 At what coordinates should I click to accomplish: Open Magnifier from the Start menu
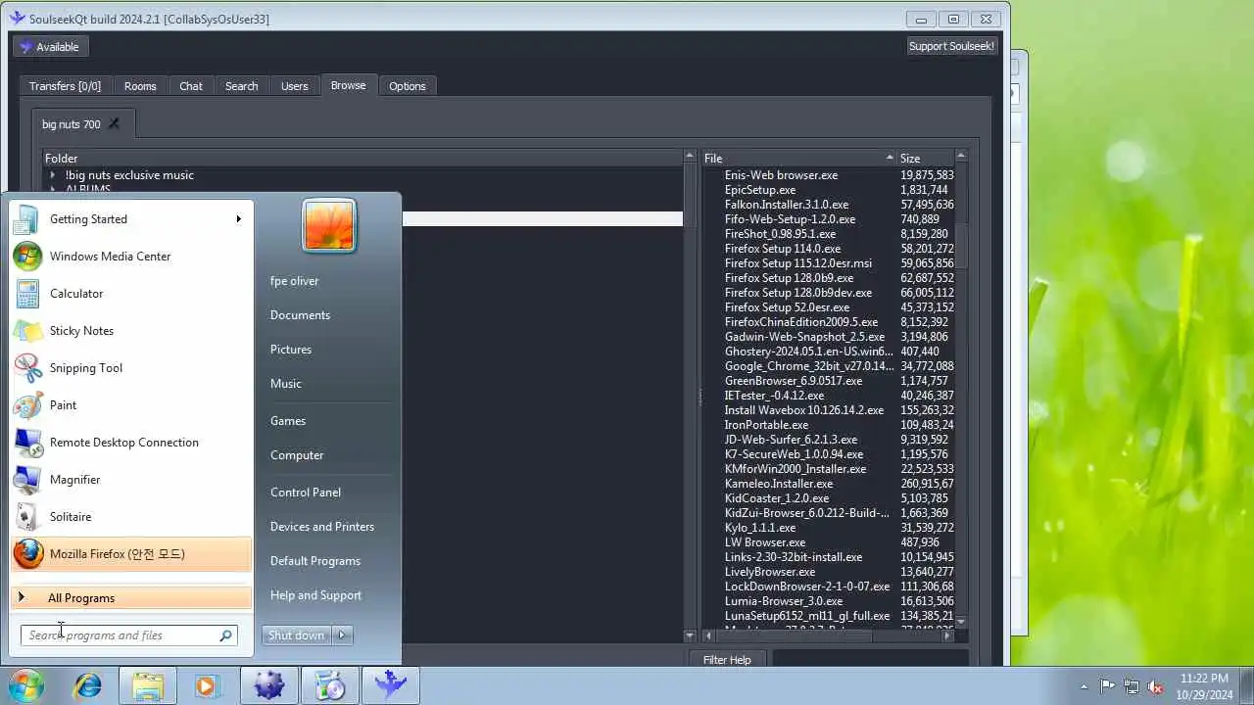130,480
